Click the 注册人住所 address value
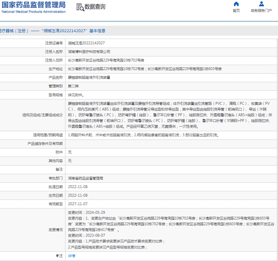This screenshot has height=261, width=278. 106,60
